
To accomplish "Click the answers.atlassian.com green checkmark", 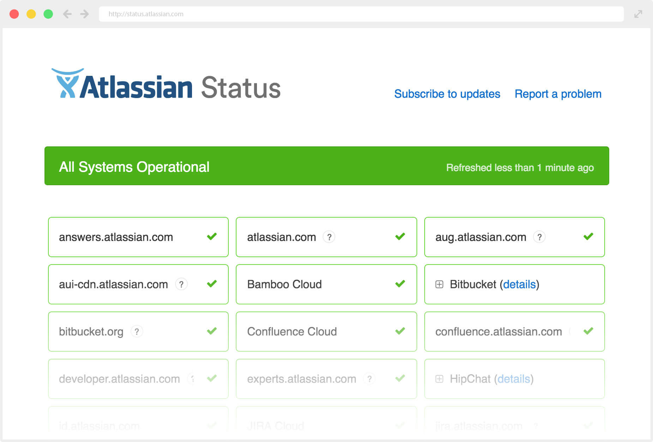I will pyautogui.click(x=212, y=237).
